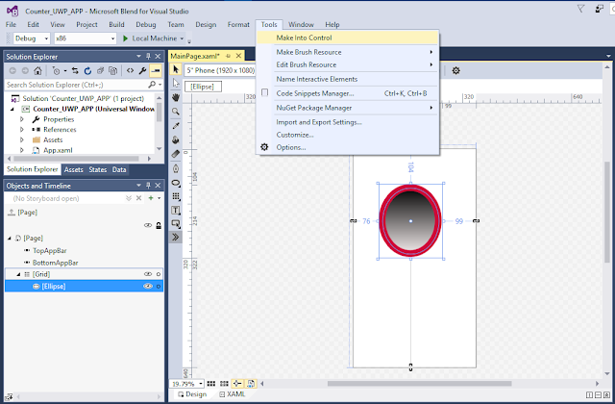This screenshot has height=404, width=615.
Task: Toggle lock dot on the Grid row
Action: (159, 274)
